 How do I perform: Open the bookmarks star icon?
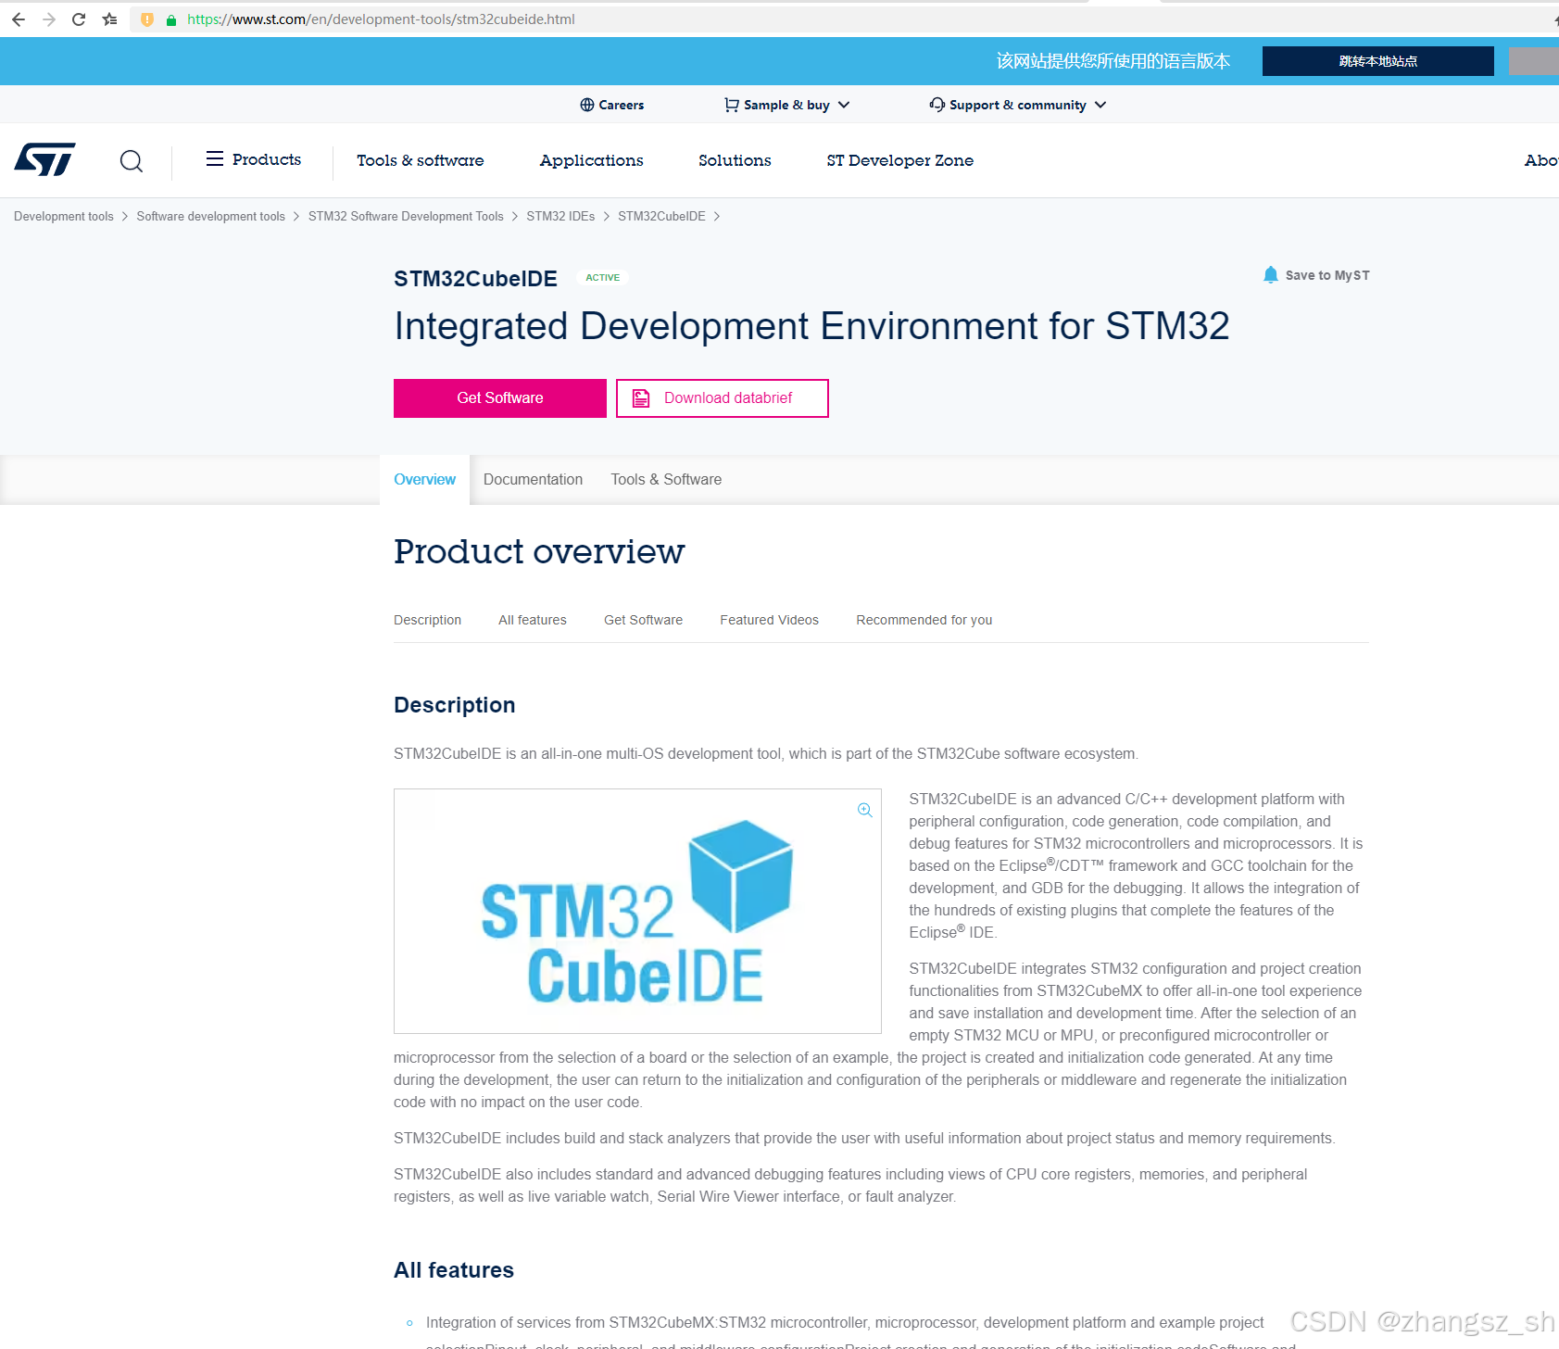click(110, 19)
